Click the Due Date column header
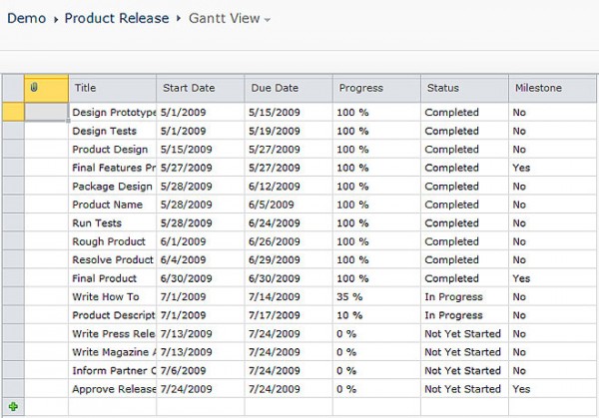The height and width of the screenshot is (418, 599). pos(288,89)
